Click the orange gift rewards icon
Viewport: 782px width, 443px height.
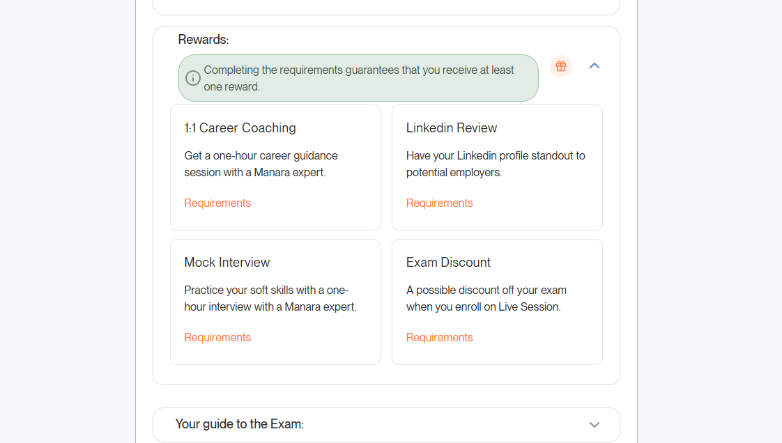[x=561, y=66]
